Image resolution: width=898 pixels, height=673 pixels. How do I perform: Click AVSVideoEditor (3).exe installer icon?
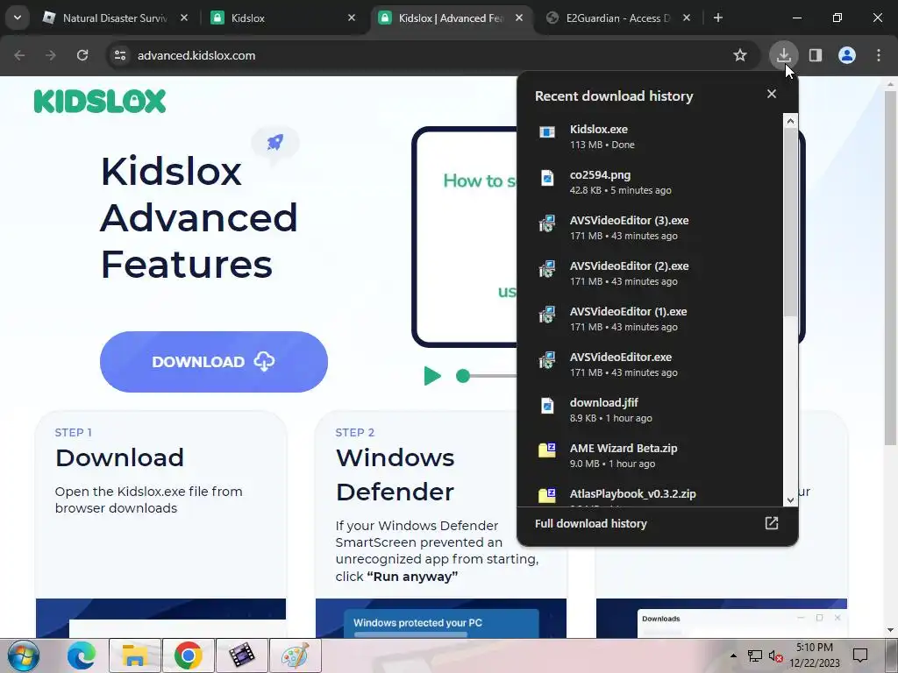tap(547, 223)
